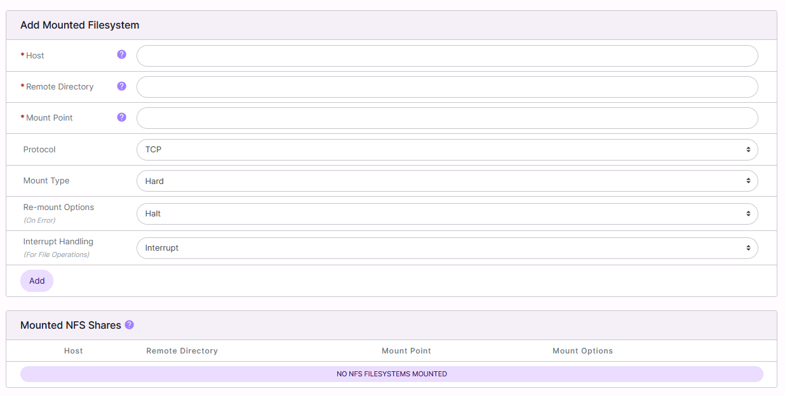The width and height of the screenshot is (785, 396).
Task: Click the Mount Options column header
Action: point(582,351)
